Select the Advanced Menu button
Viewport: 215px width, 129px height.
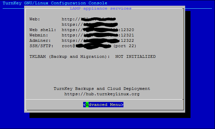coord(103,105)
